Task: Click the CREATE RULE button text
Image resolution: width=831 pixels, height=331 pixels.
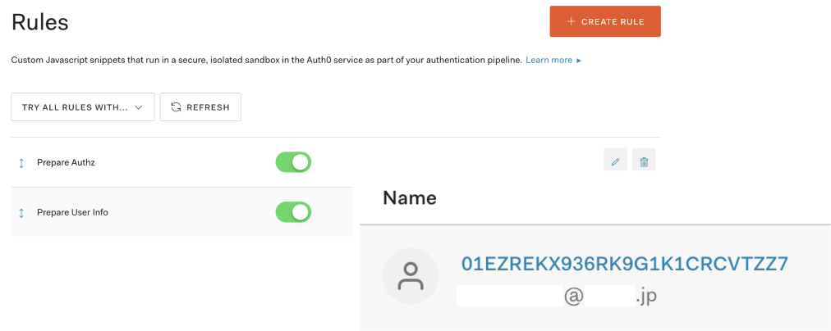Action: 613,21
